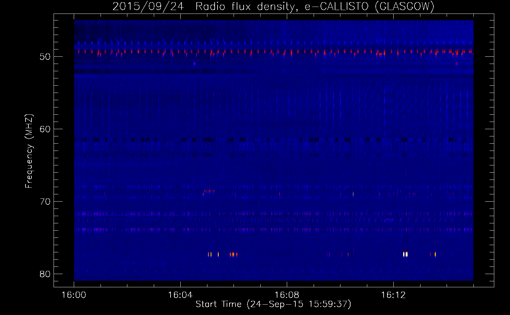Click the "Start Time (24-Sep-15 15:59:37)" axis label
Image resolution: width=510 pixels, height=315 pixels.
pyautogui.click(x=273, y=304)
